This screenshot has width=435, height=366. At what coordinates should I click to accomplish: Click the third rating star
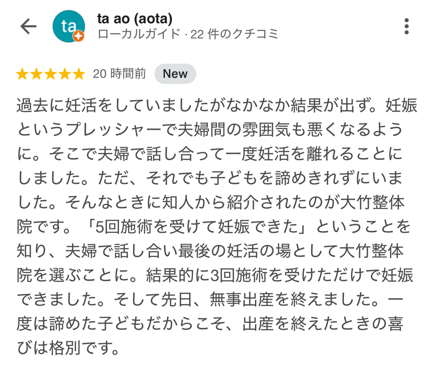[x=51, y=74]
